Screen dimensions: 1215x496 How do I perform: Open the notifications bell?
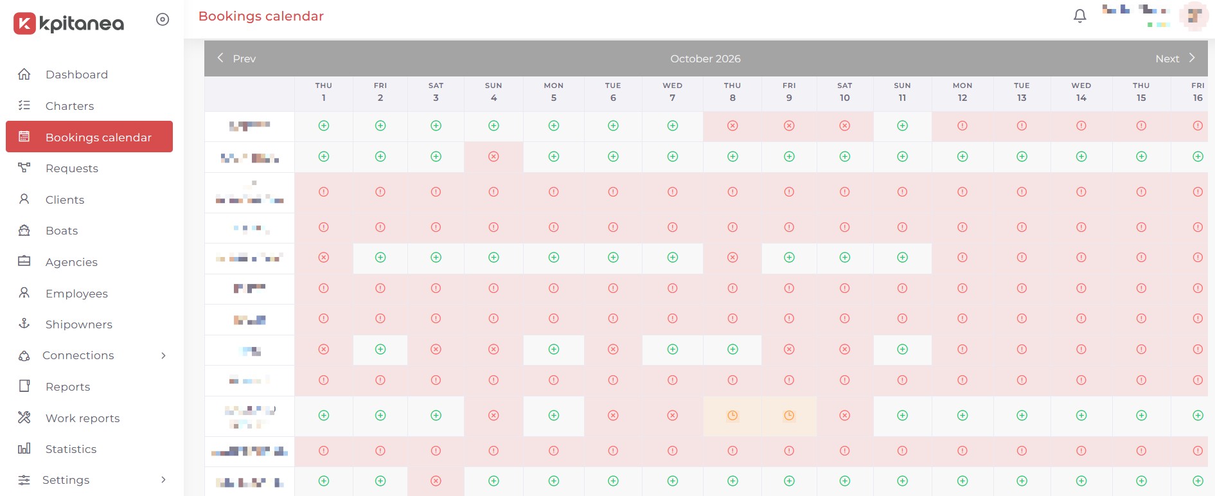click(x=1080, y=16)
